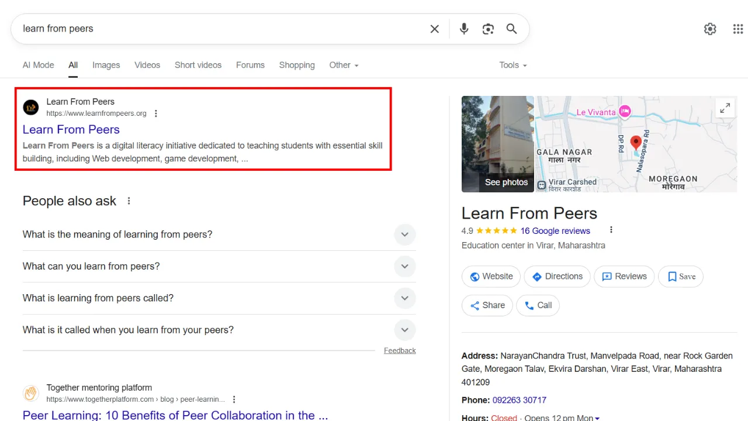Select the All results tab
The image size is (748, 421).
73,65
